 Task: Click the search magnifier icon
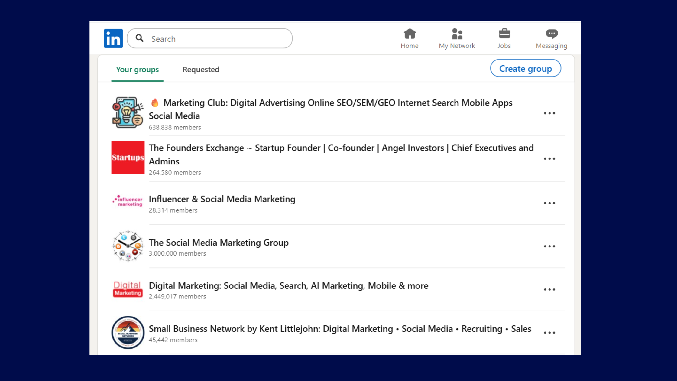[139, 38]
